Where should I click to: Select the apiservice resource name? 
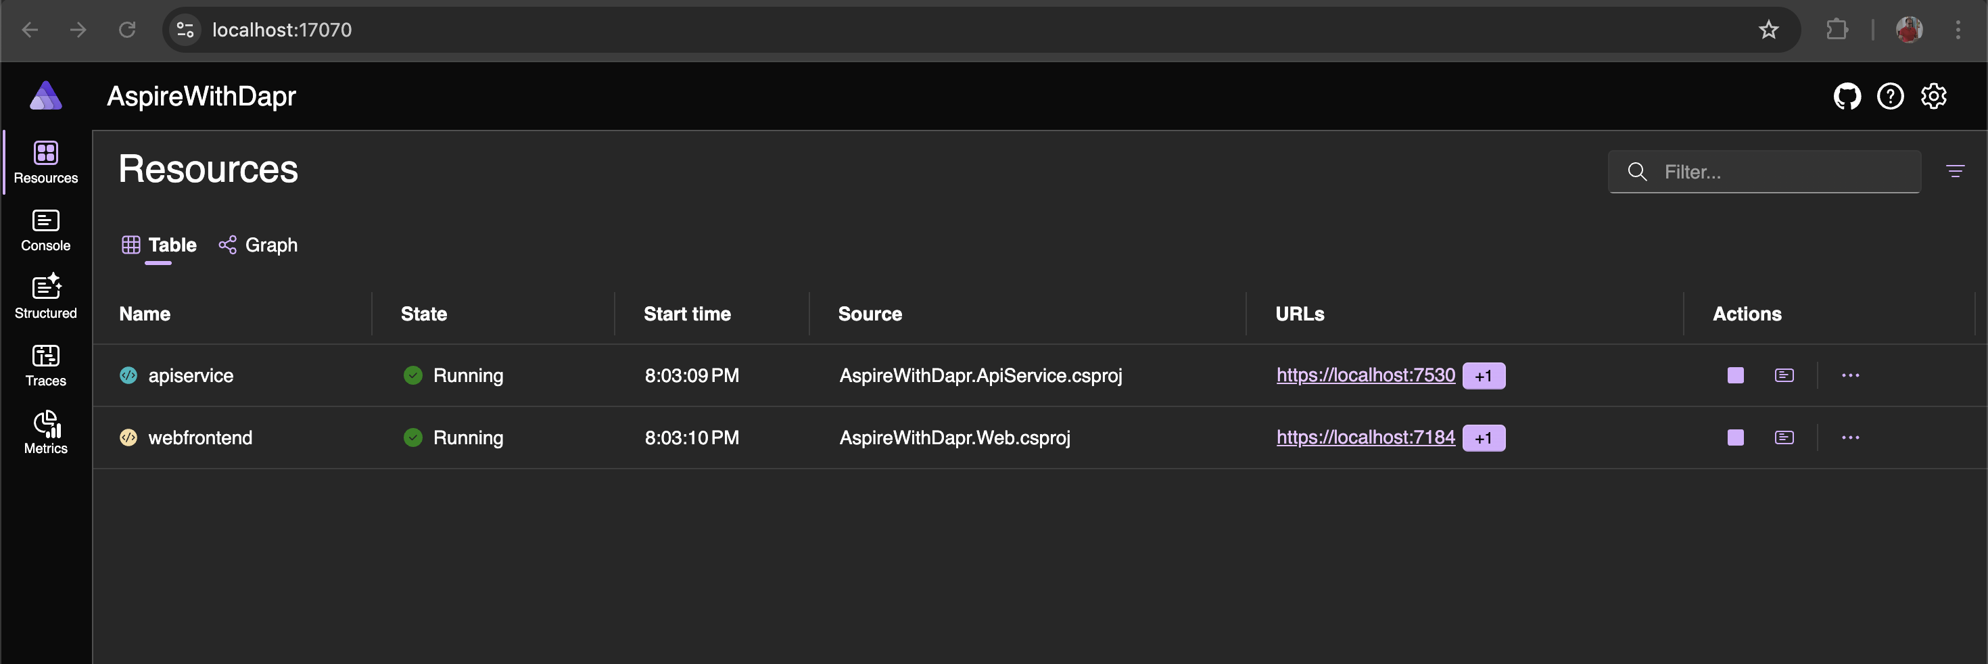click(191, 376)
